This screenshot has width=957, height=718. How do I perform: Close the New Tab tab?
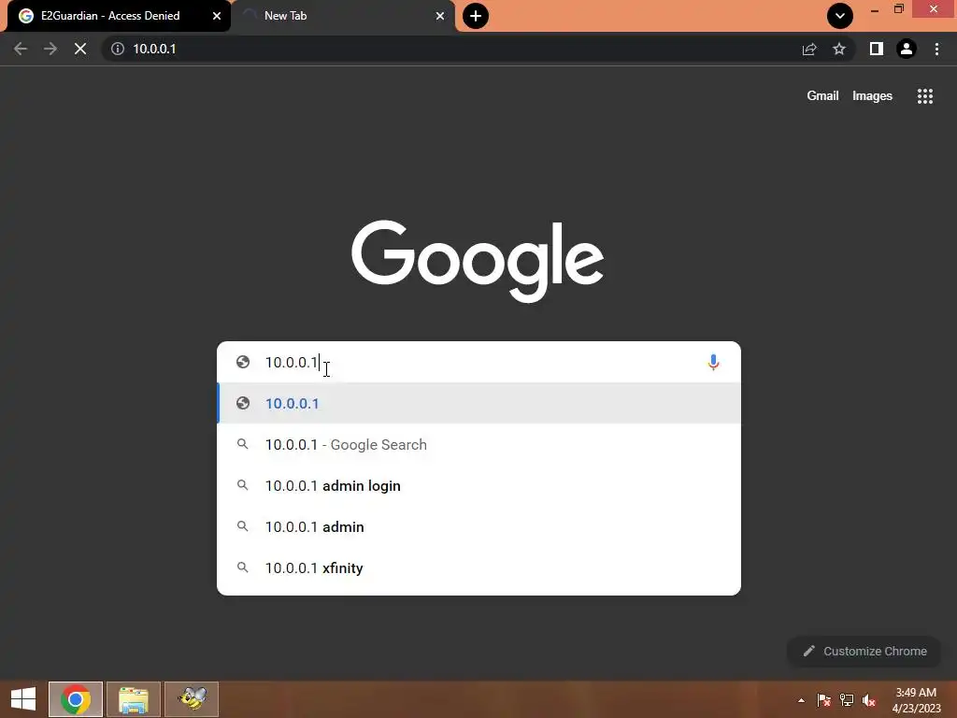440,16
